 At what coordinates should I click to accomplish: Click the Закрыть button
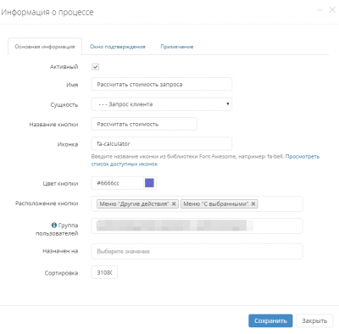pyautogui.click(x=314, y=321)
